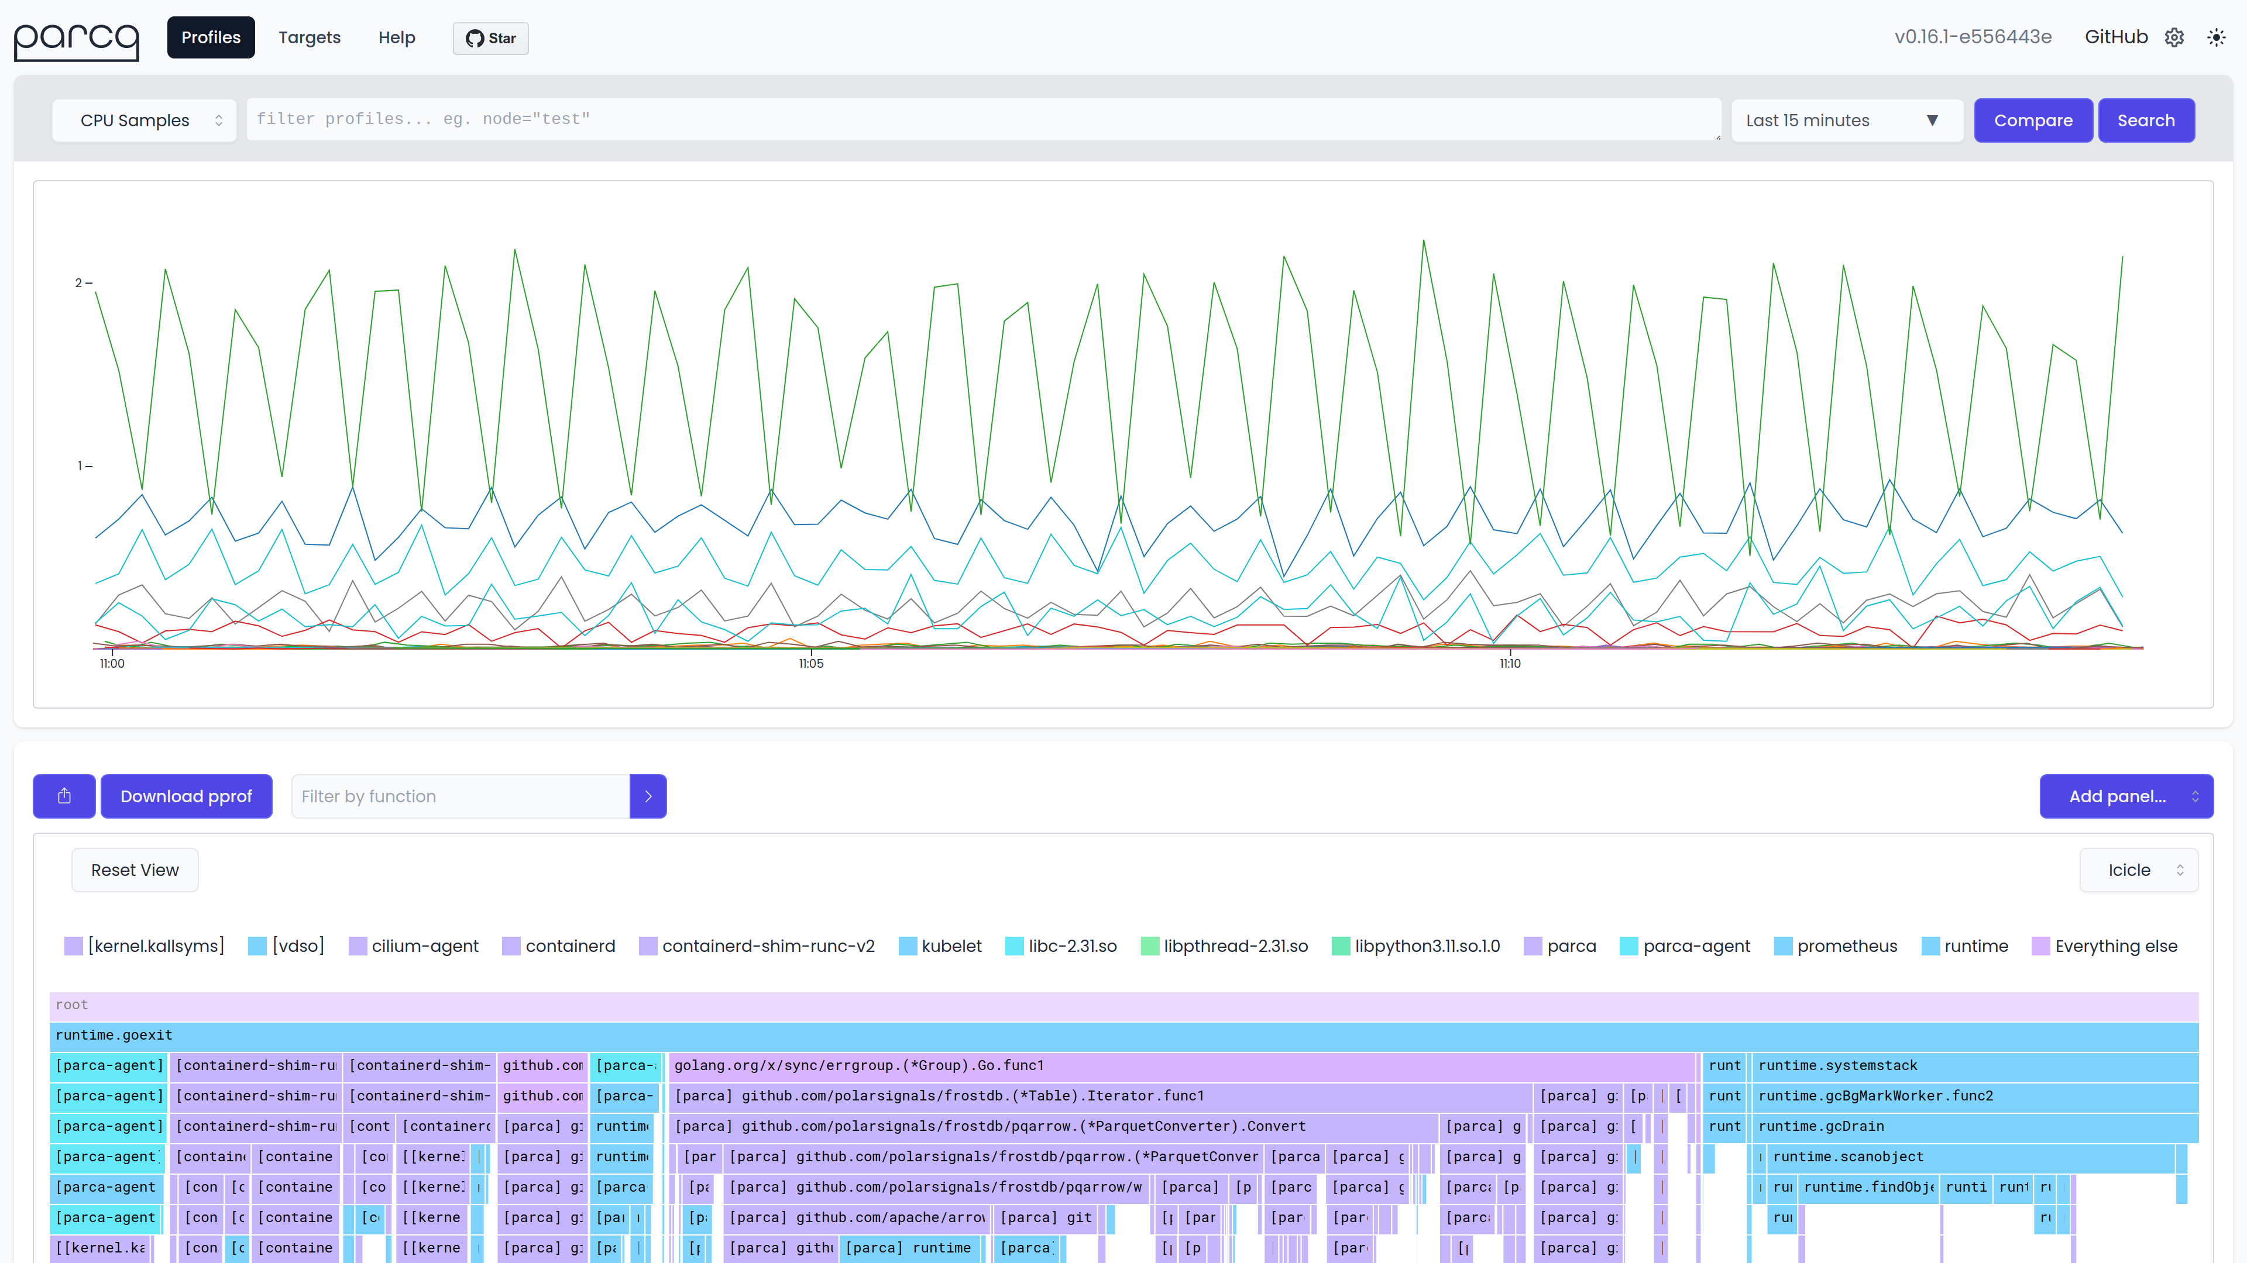Open the CPU Samples profile type selector

144,119
